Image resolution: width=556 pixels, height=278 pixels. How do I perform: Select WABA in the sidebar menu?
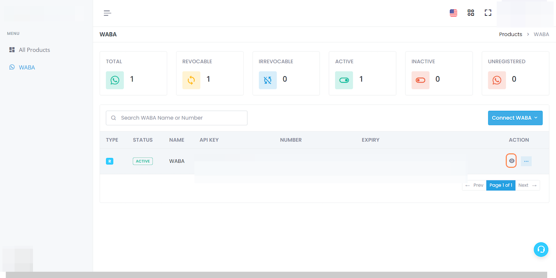point(27,68)
